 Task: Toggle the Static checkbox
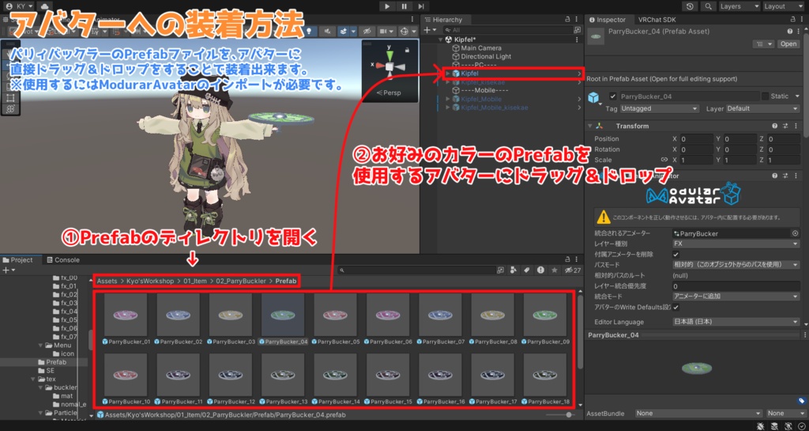(765, 96)
